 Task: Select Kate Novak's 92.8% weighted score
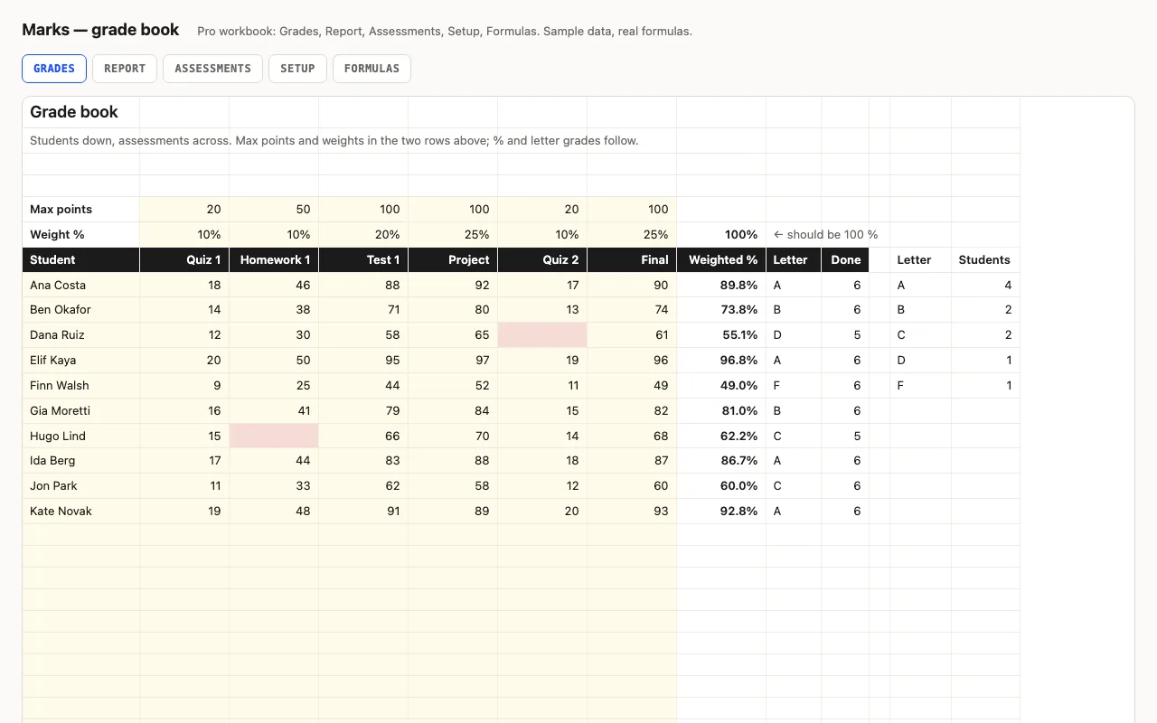(721, 512)
